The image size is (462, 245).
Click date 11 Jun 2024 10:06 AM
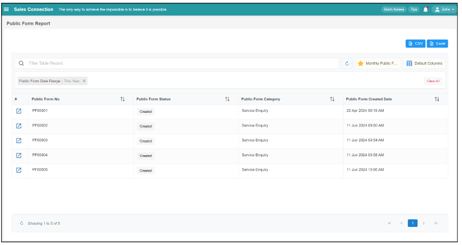point(365,169)
